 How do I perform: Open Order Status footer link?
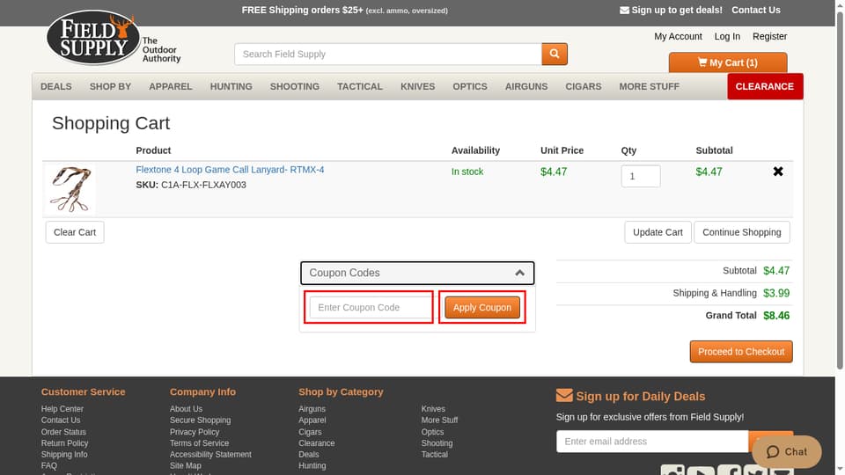pyautogui.click(x=63, y=432)
